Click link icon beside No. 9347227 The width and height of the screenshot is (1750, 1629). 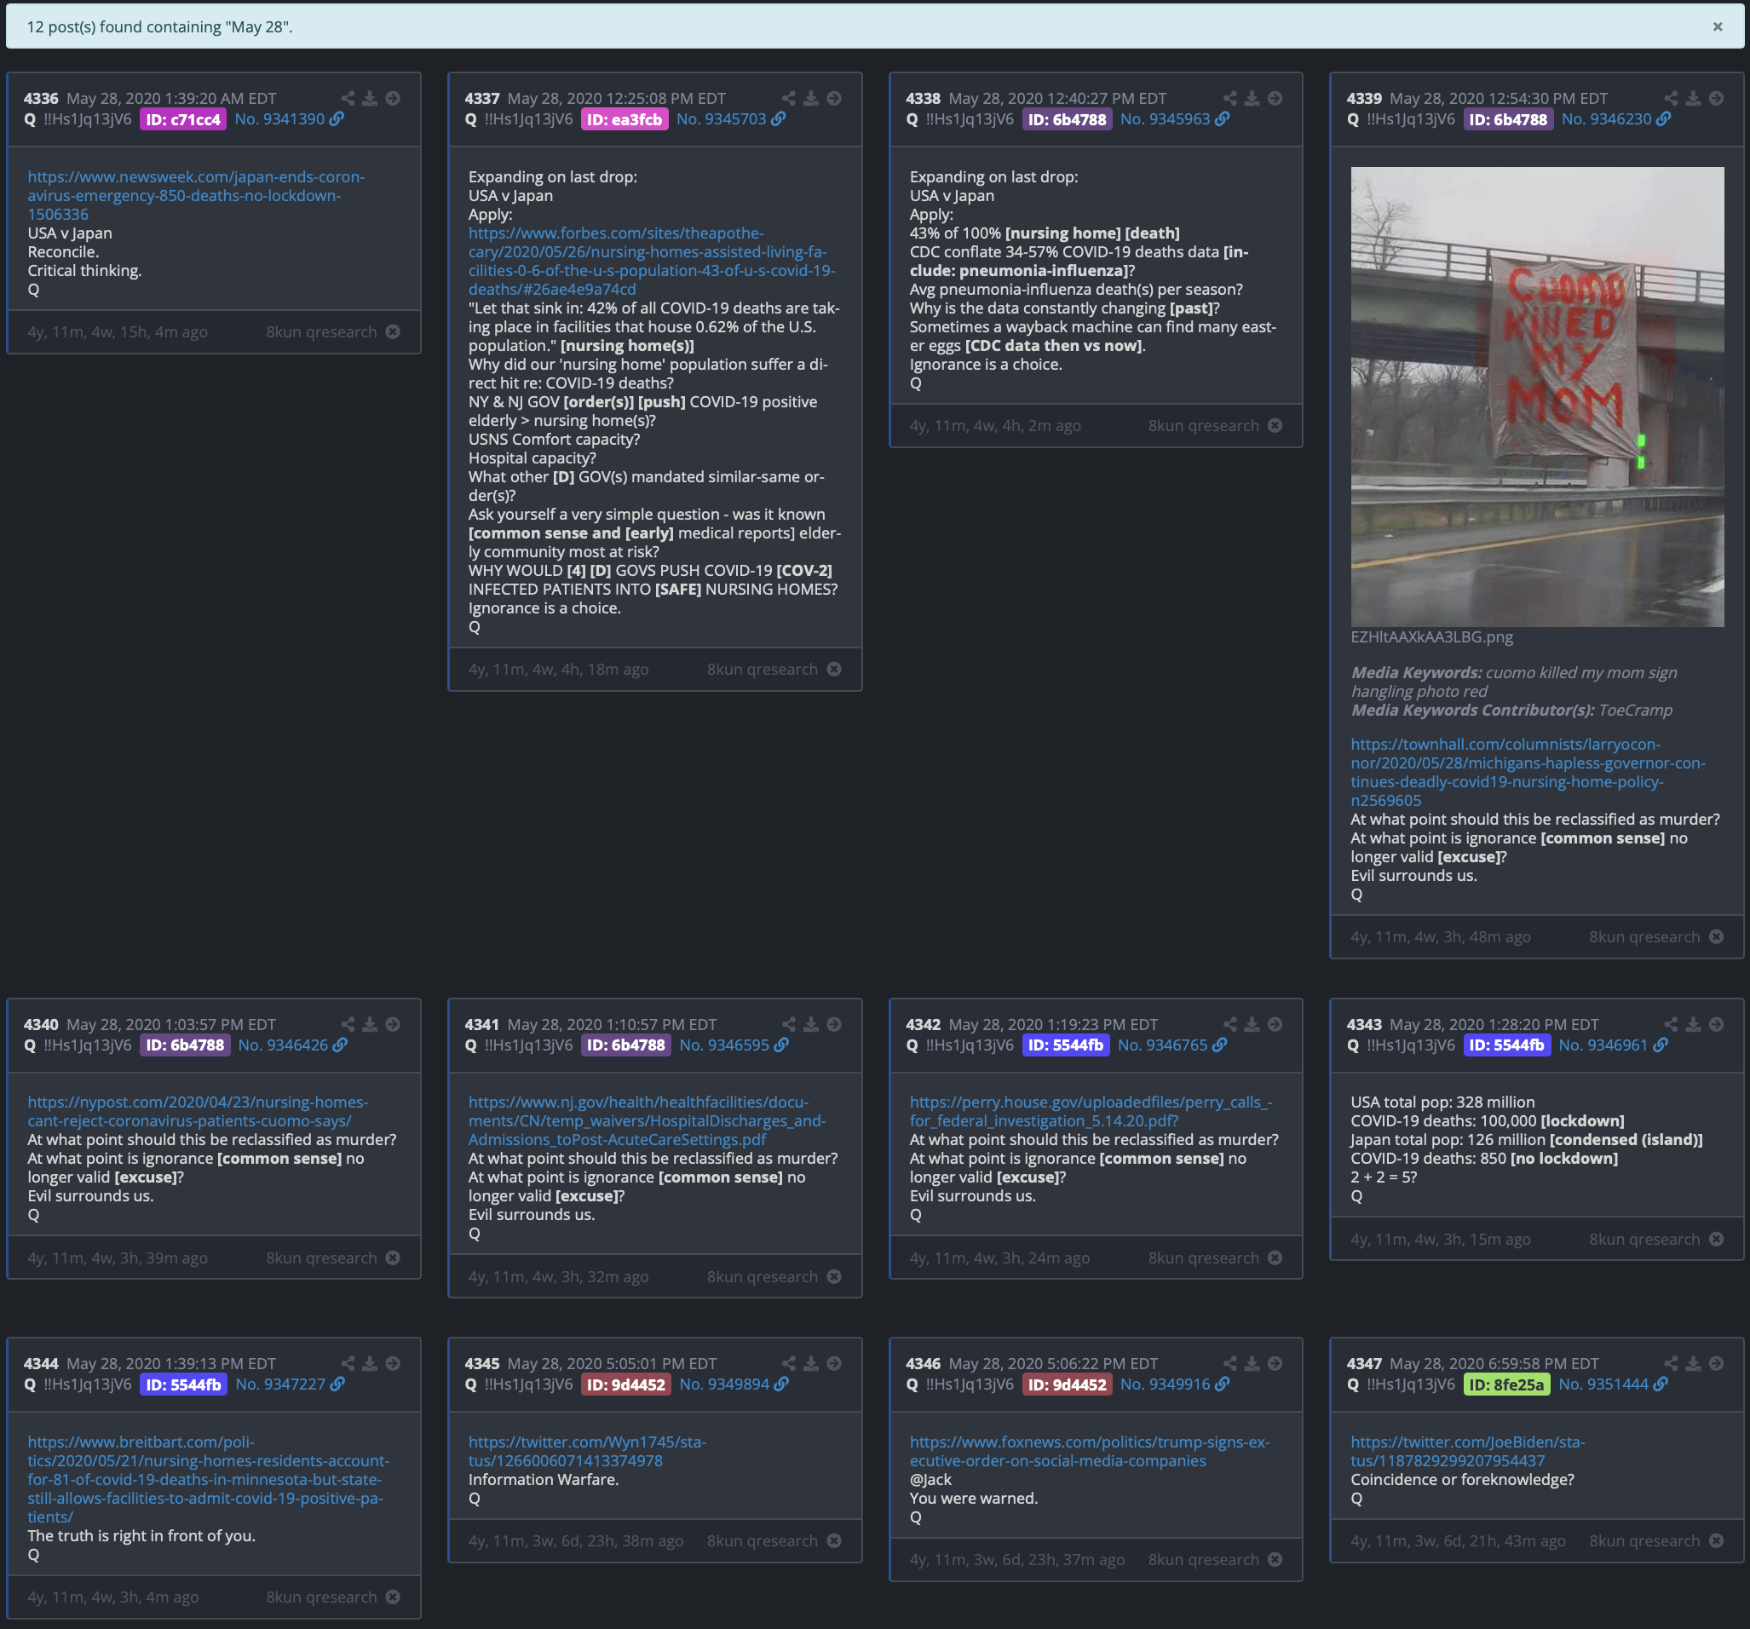(337, 1384)
